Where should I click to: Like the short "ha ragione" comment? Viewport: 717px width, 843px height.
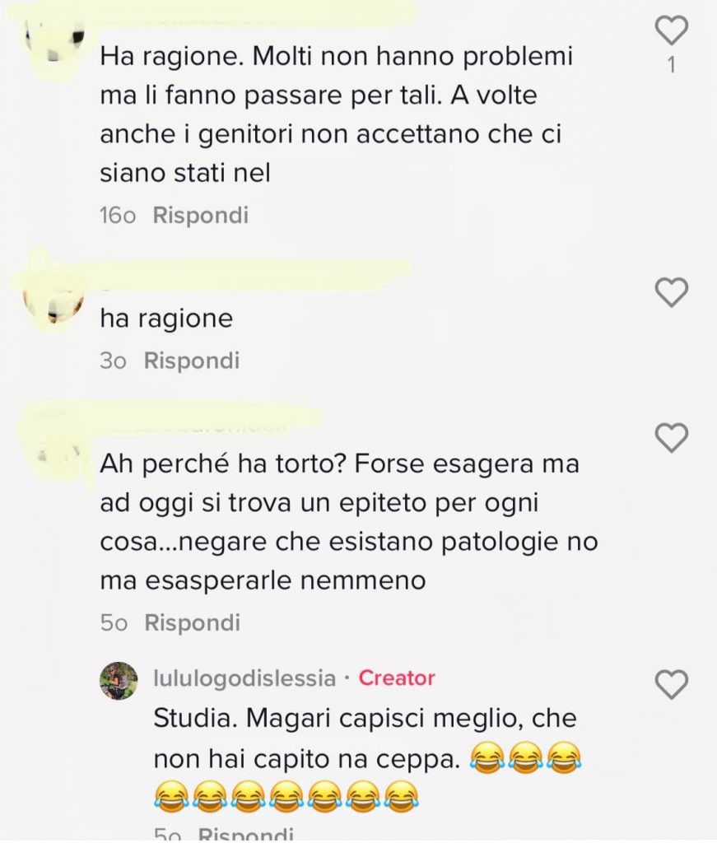(672, 292)
